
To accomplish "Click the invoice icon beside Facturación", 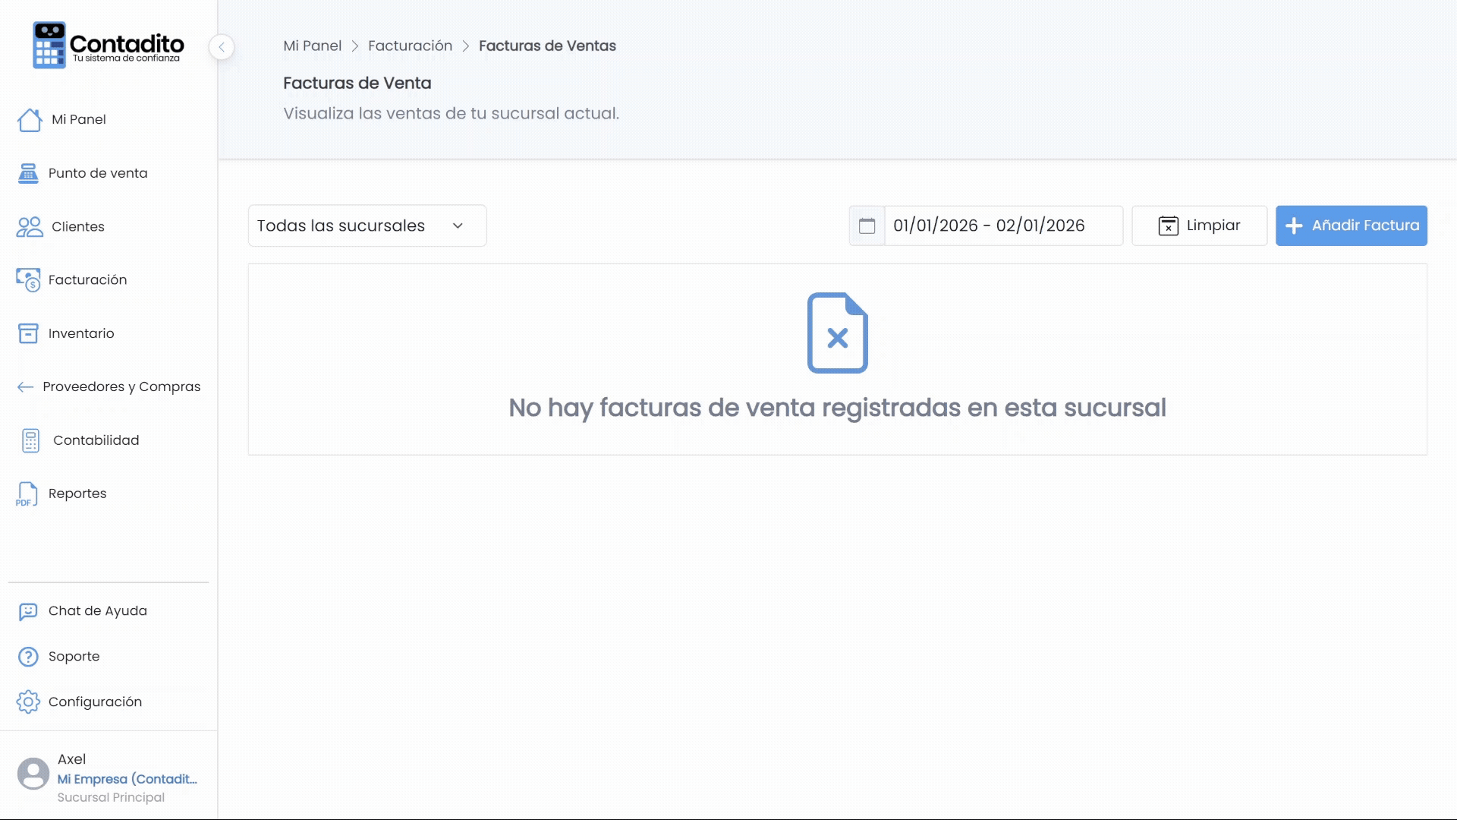I will click(x=28, y=280).
